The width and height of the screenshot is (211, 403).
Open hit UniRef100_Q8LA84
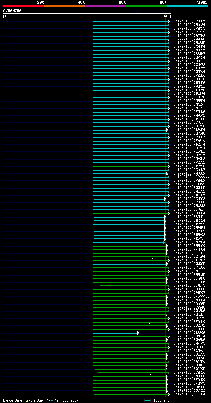click(x=189, y=25)
